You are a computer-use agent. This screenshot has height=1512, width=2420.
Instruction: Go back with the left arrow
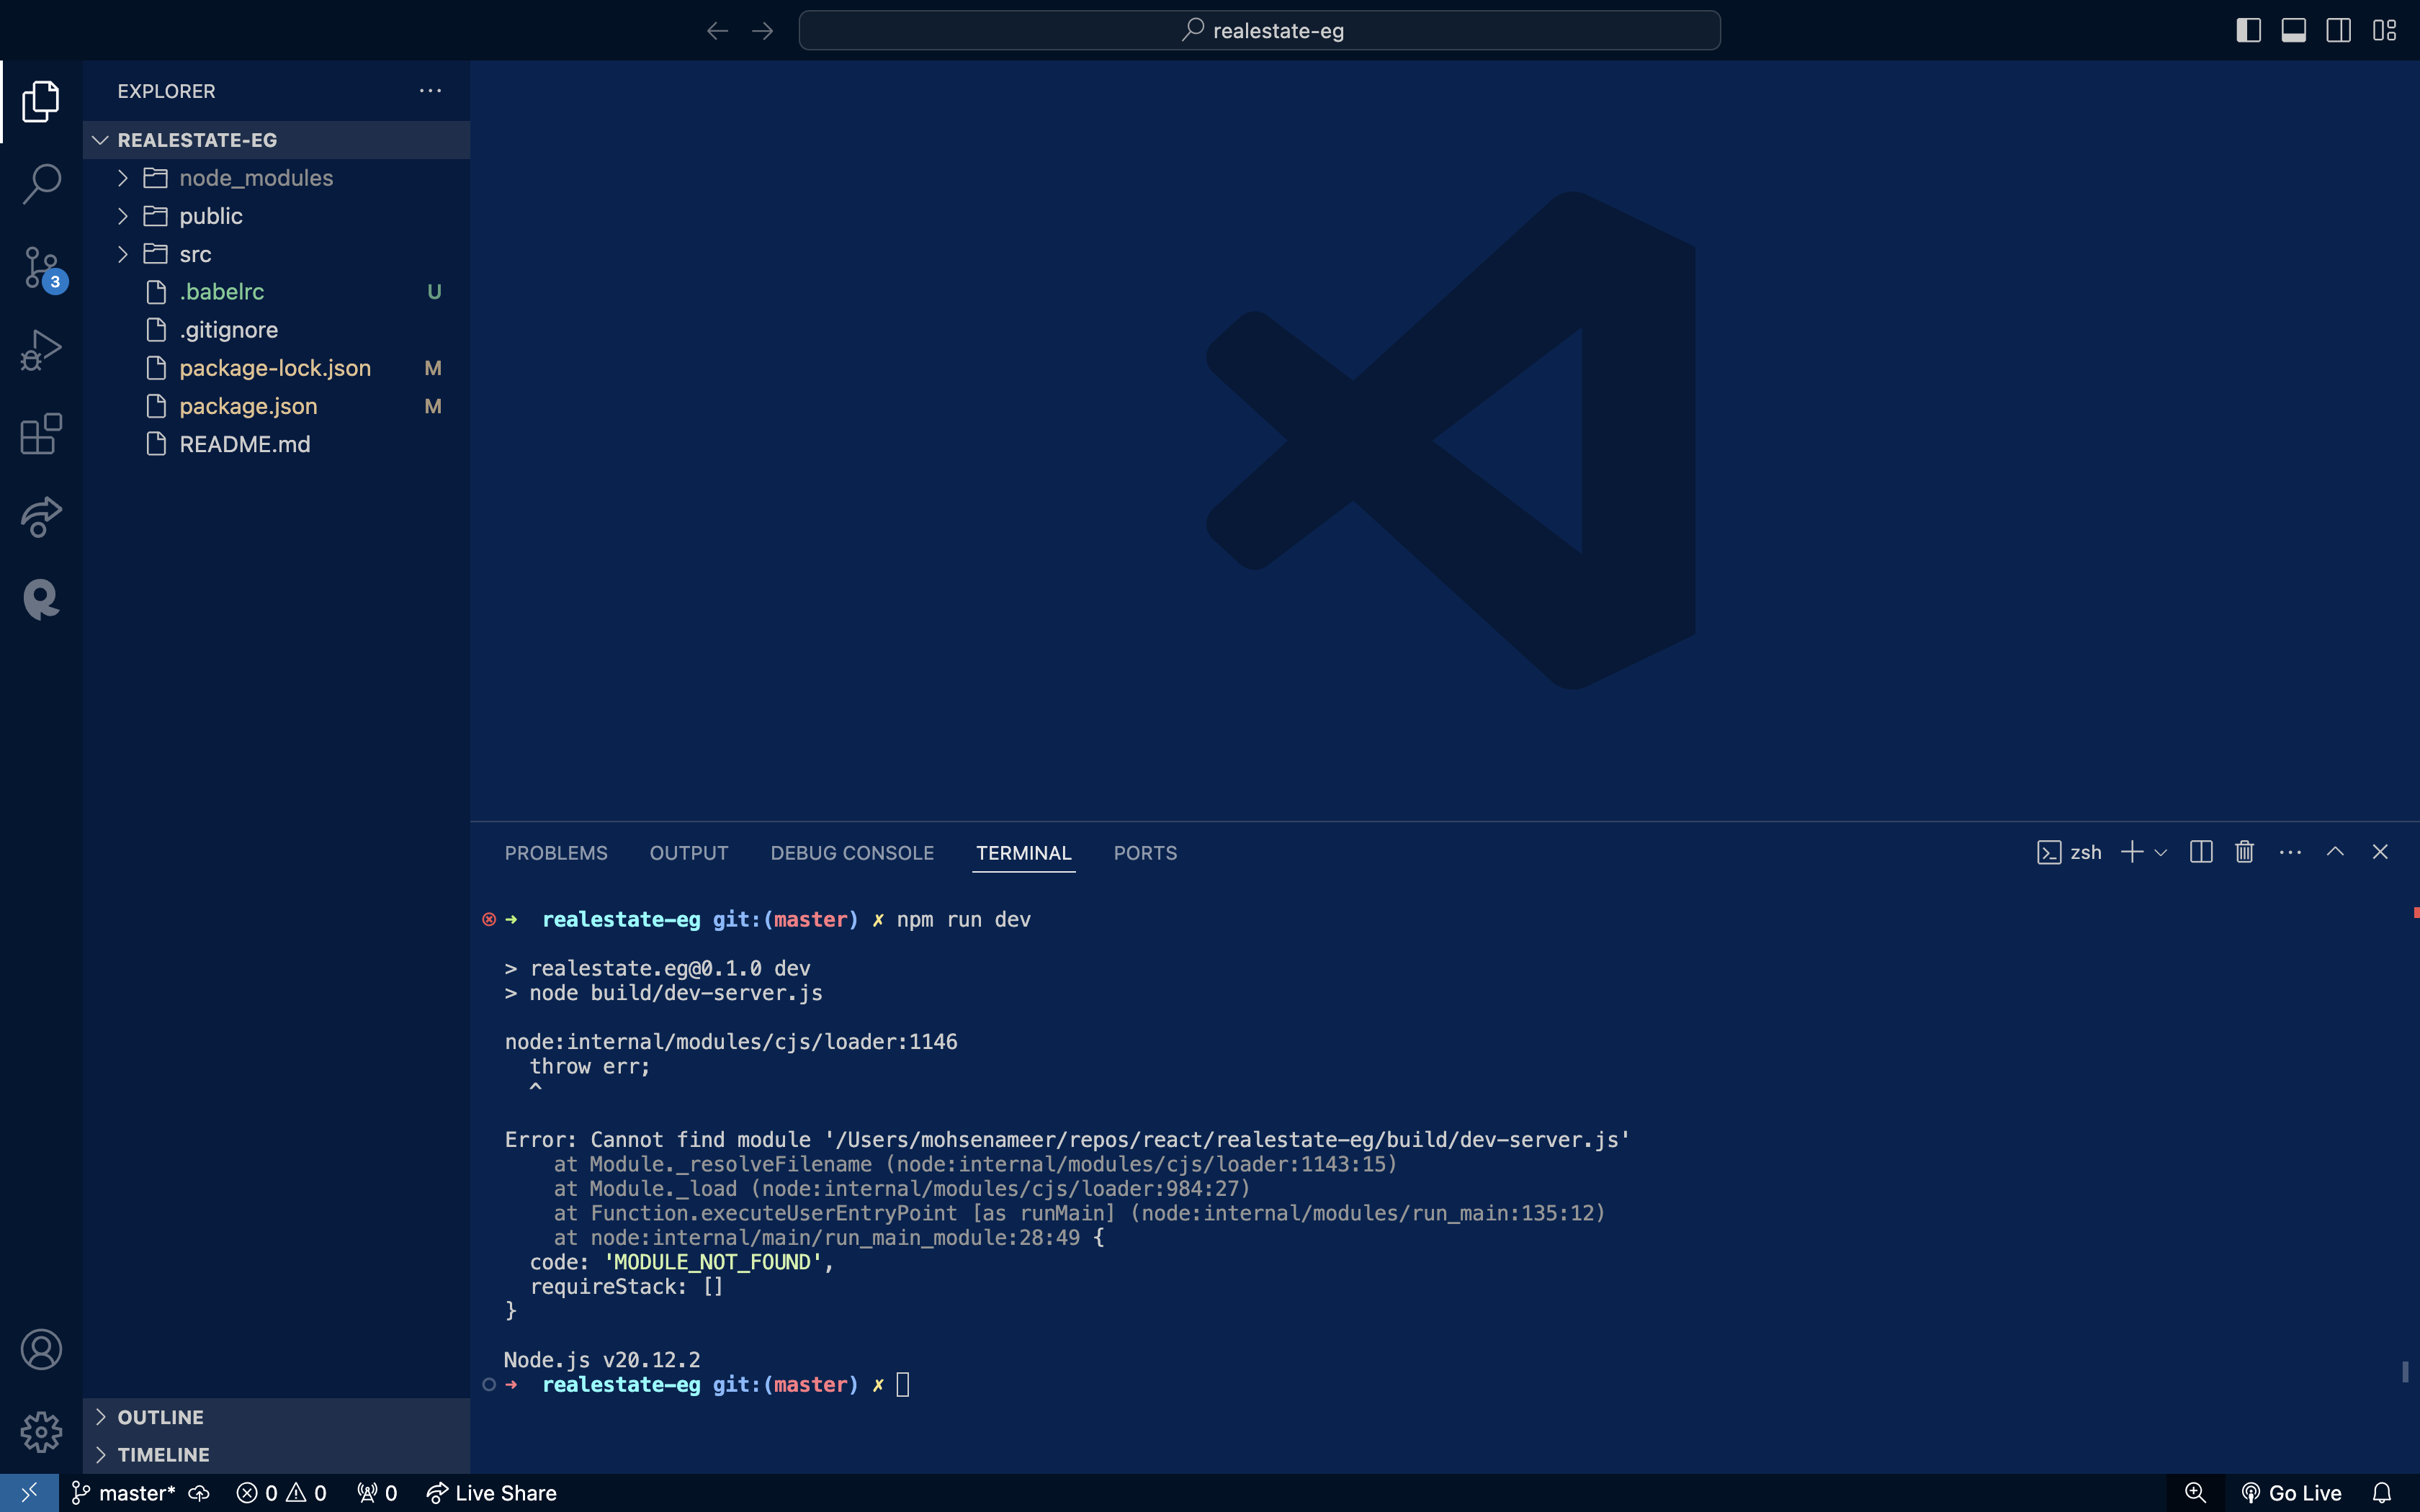[x=717, y=31]
